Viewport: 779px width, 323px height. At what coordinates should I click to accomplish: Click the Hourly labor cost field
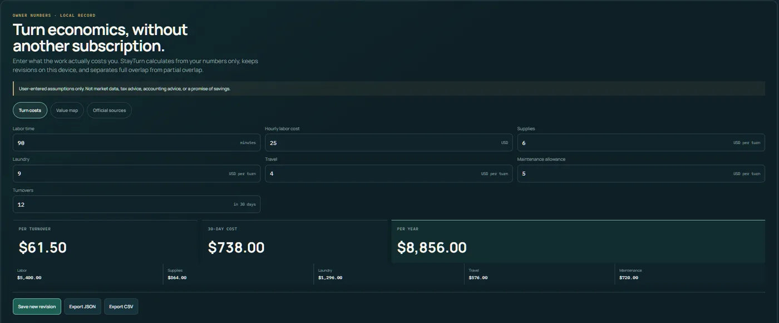click(388, 142)
